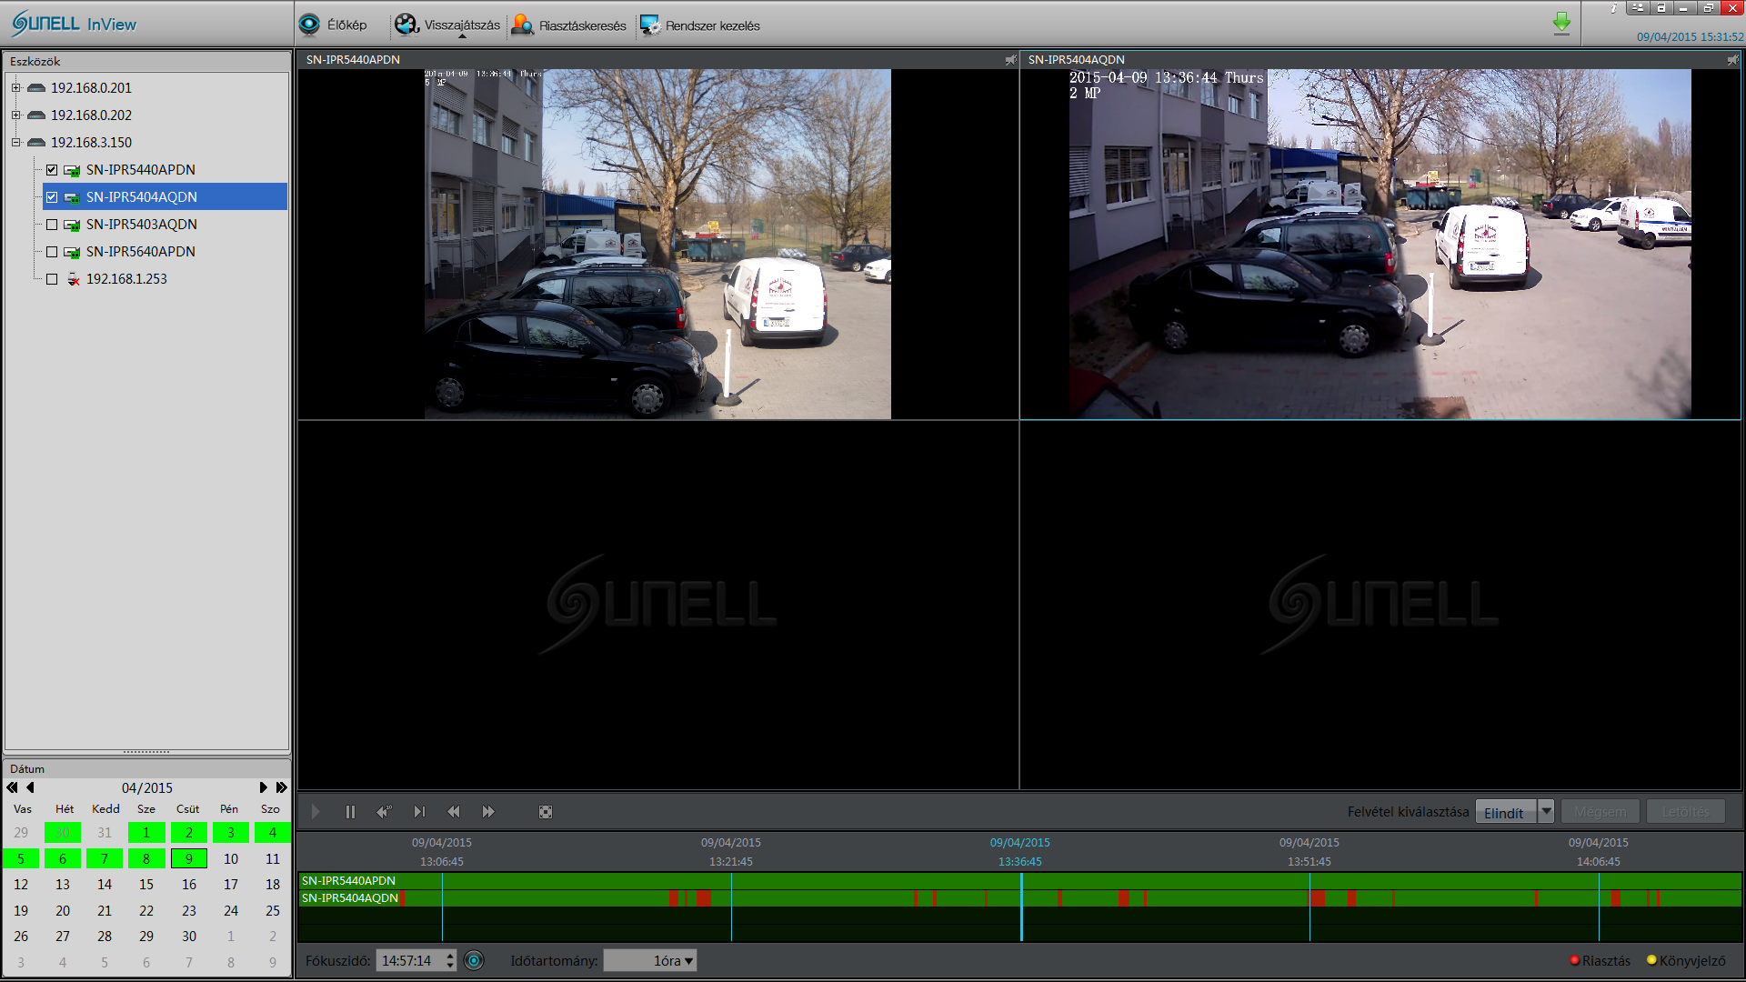Open the Visszajátszás playback tab

447,25
